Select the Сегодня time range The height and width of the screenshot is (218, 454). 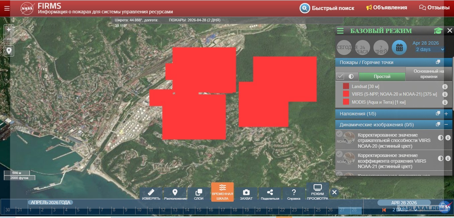coord(344,48)
